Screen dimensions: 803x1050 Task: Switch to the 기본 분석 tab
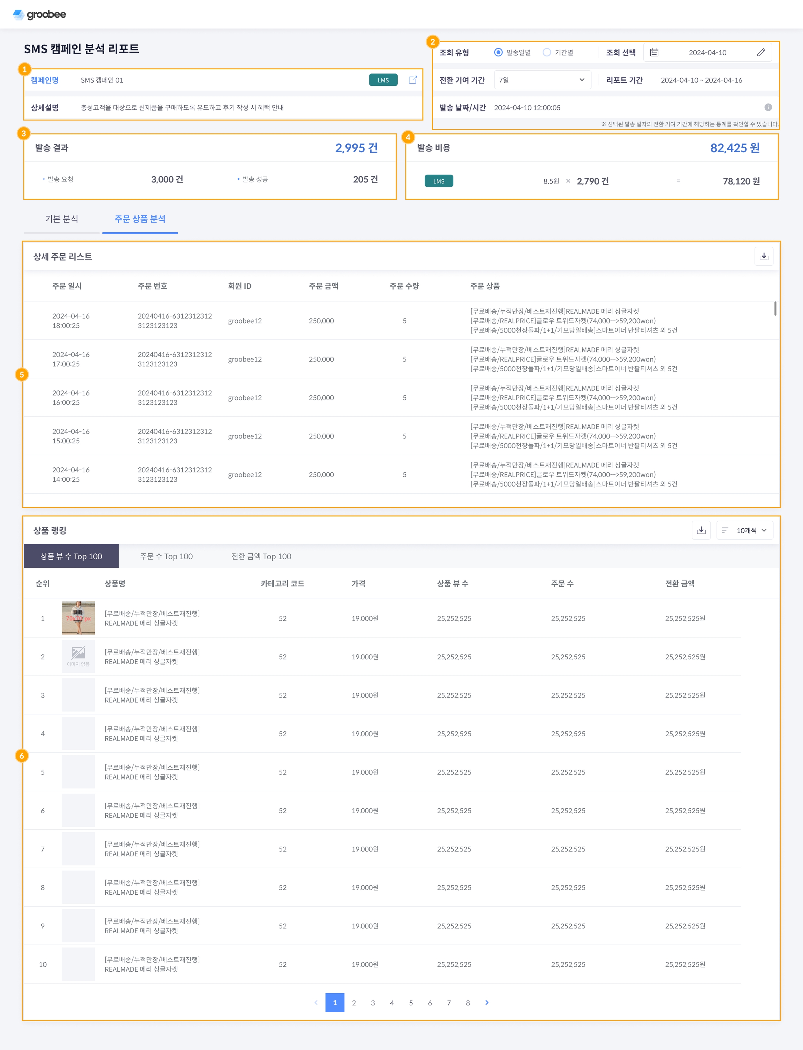click(62, 219)
